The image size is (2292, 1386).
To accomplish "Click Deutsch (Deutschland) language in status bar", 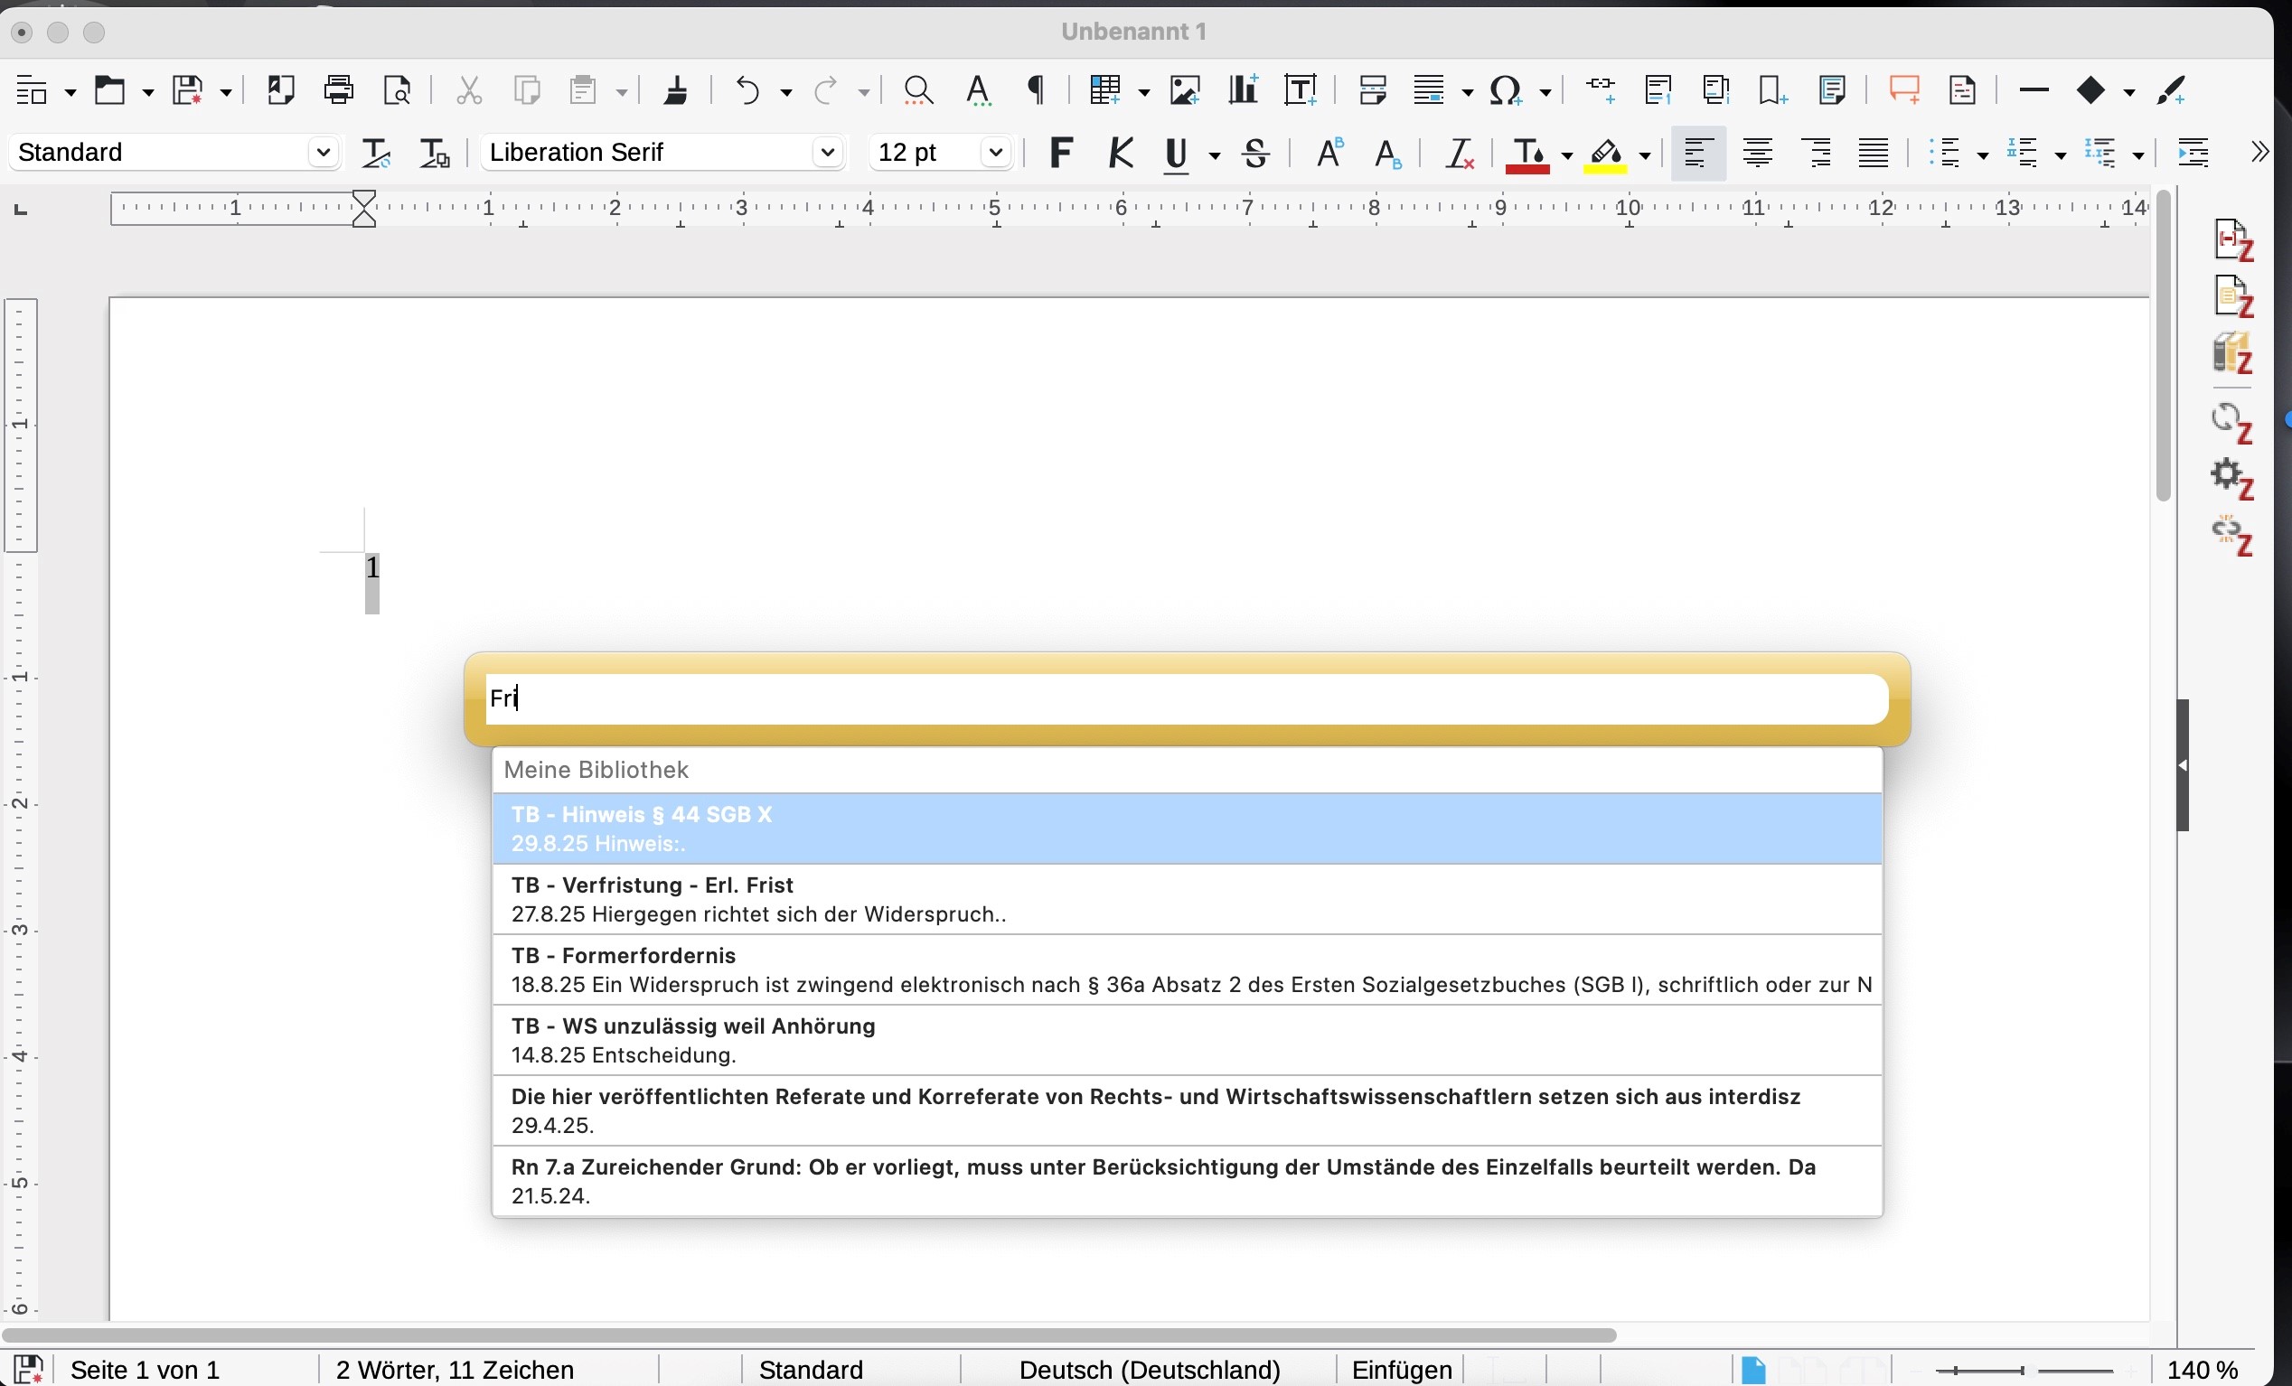I will click(x=1150, y=1369).
